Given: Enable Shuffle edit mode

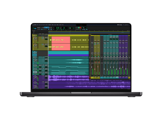Looking at the screenshot, I should [x=33, y=28].
